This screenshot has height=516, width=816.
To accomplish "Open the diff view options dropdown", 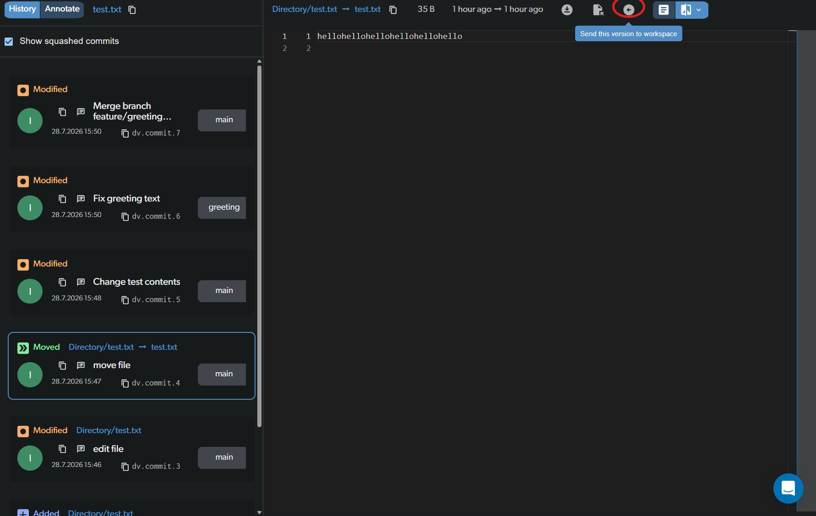I will 699,10.
